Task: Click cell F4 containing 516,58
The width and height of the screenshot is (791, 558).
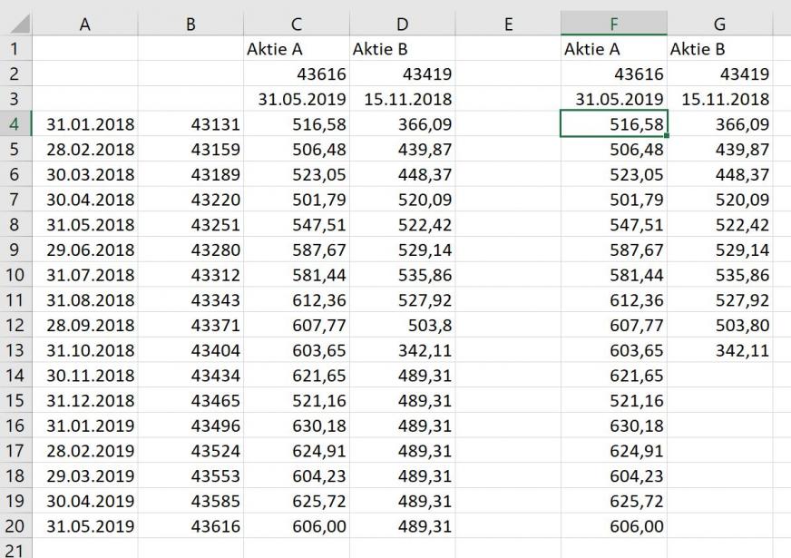Action: coord(614,124)
